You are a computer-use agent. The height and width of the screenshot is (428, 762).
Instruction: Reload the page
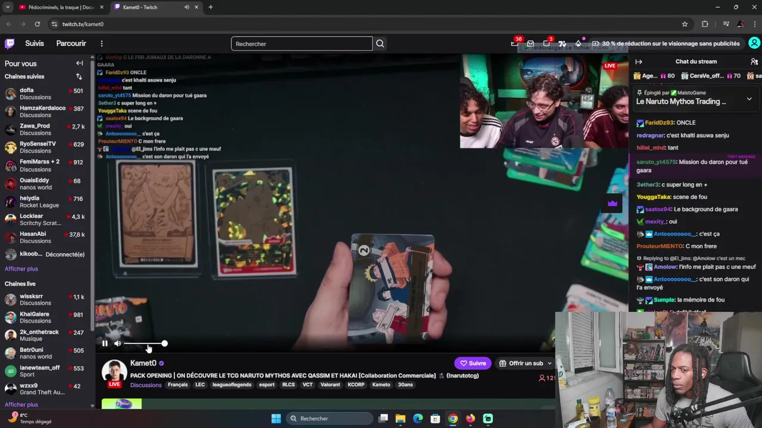pos(37,24)
